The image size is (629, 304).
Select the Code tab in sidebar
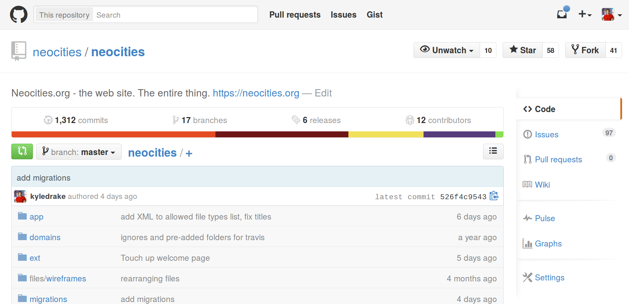568,109
